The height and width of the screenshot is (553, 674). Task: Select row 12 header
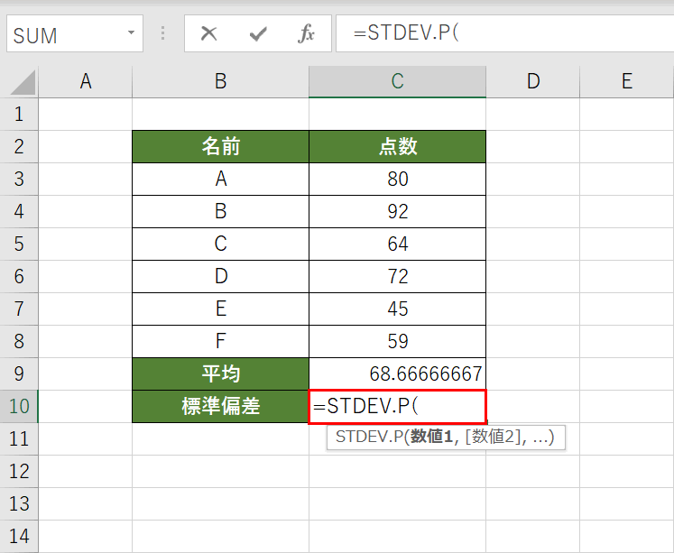[19, 472]
